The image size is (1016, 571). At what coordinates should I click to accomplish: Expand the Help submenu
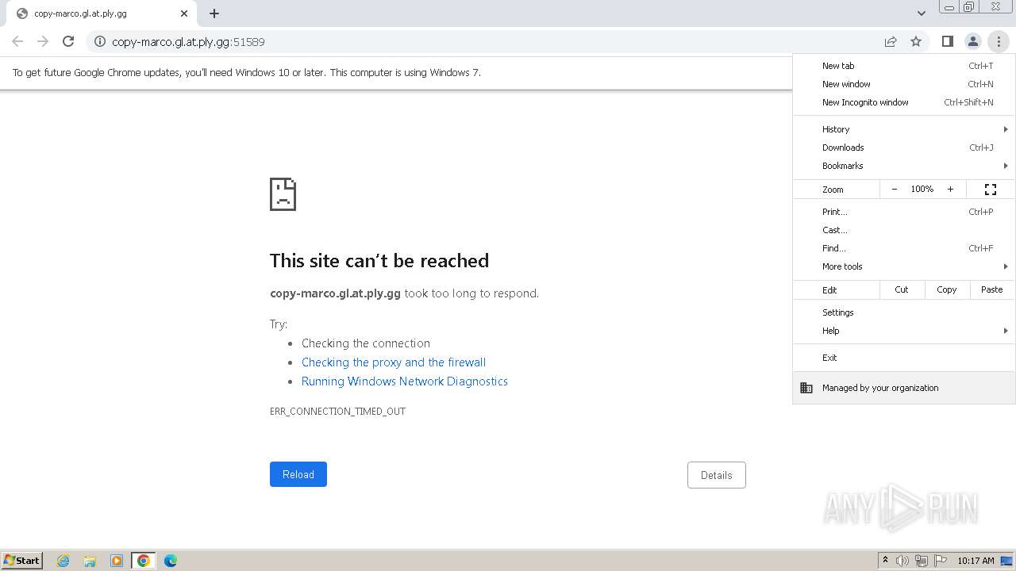(904, 331)
